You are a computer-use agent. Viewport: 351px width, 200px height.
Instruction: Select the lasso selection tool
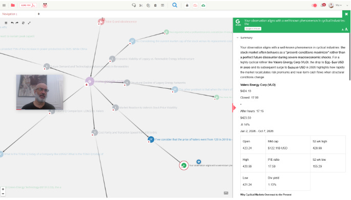tap(134, 5)
